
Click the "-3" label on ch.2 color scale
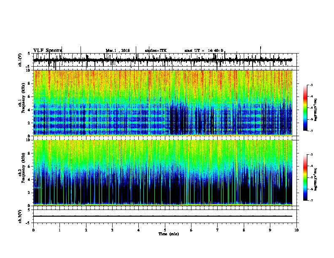[311, 155]
